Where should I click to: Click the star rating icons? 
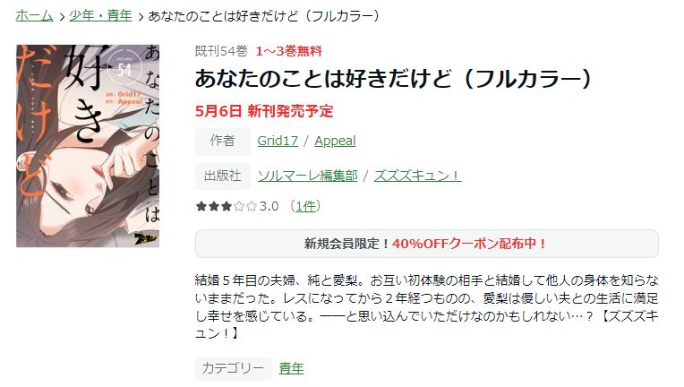click(226, 206)
